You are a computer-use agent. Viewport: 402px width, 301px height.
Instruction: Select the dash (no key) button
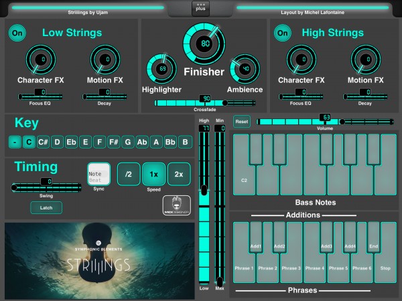(15, 142)
